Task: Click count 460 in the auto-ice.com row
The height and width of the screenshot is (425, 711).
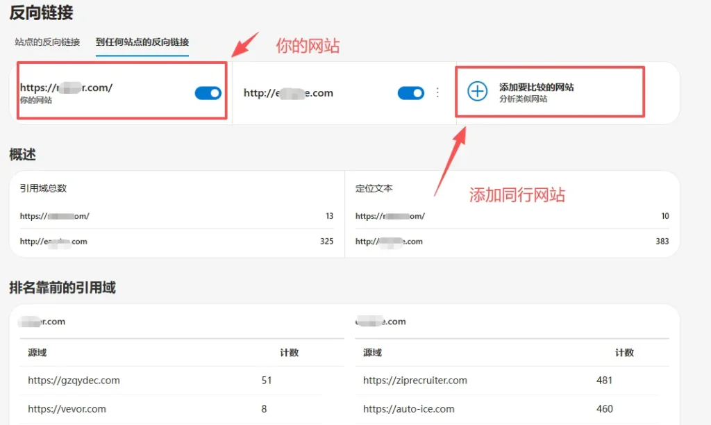Action: point(605,408)
